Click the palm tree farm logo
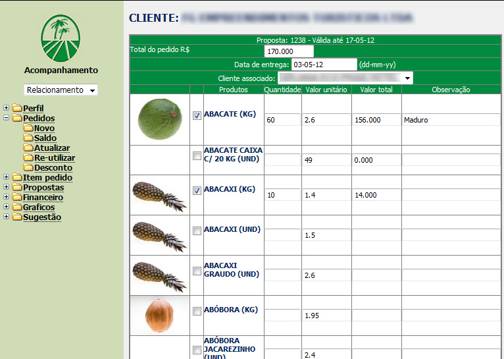The image size is (504, 359). tap(61, 38)
